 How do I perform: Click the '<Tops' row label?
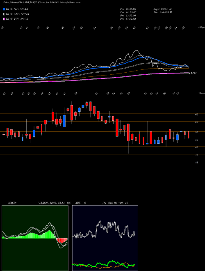pos(201,28)
